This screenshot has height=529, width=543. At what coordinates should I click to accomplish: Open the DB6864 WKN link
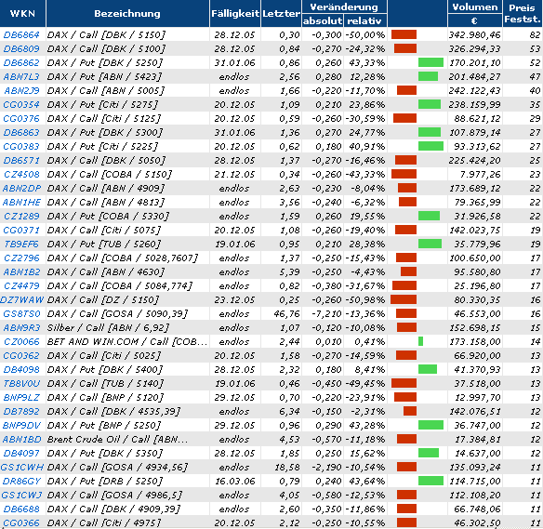pyautogui.click(x=21, y=35)
